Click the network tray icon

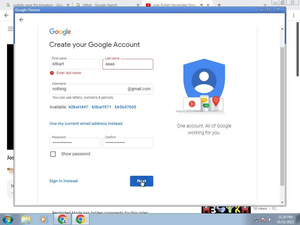point(256,219)
